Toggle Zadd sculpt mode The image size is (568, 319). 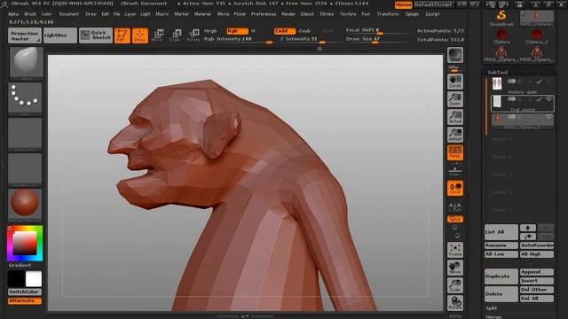pyautogui.click(x=284, y=31)
